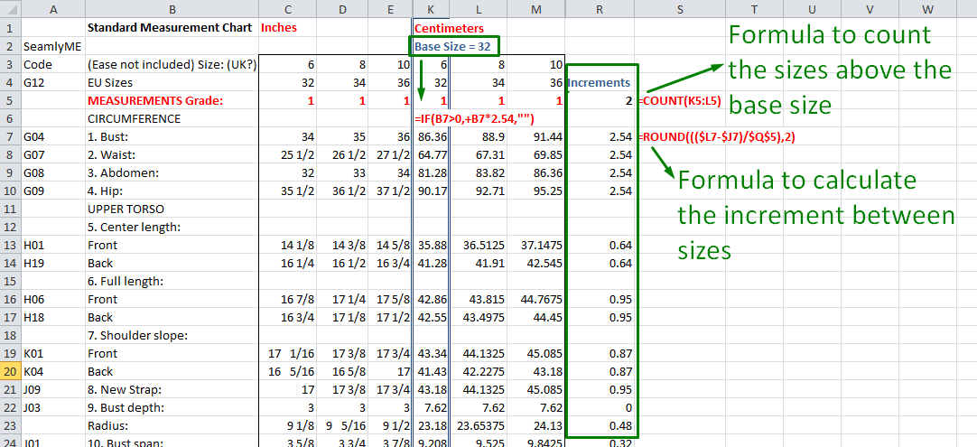Select the =COUNT(K5:L5) formula text
This screenshot has height=447, width=977.
coord(680,100)
